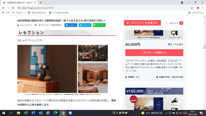This screenshot has width=206, height=116.
Task: Switch to Chrome in the taskbar
Action: (x=63, y=113)
